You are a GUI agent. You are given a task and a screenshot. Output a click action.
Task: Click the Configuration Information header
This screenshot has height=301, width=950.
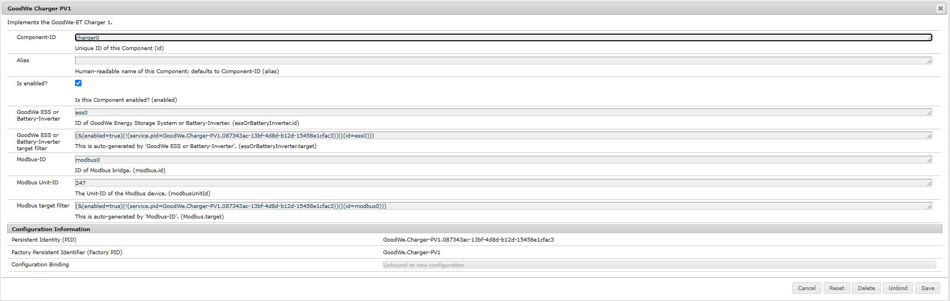click(x=474, y=229)
